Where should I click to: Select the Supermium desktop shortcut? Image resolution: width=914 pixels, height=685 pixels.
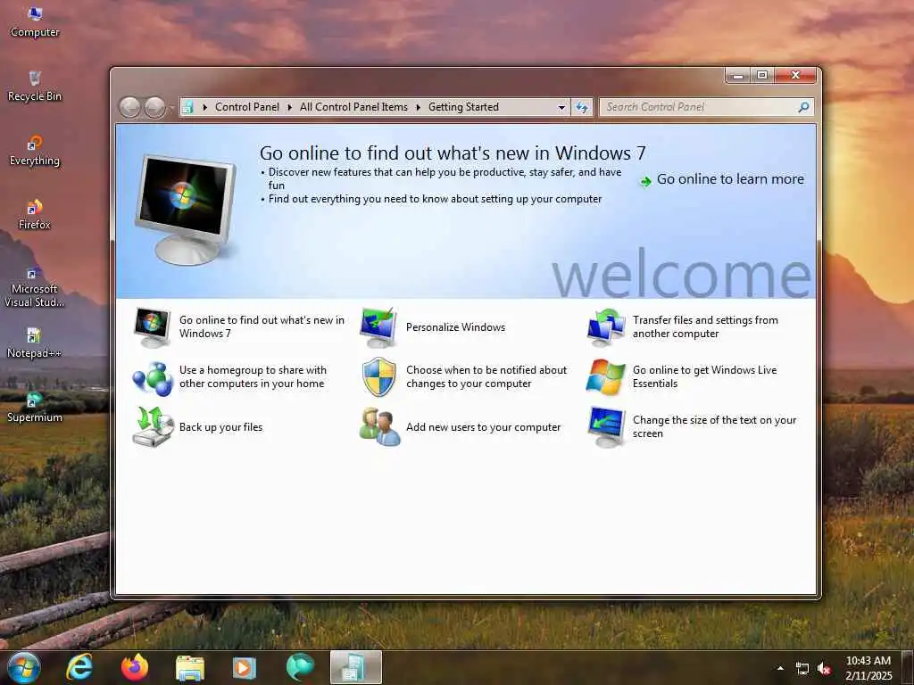click(x=35, y=407)
